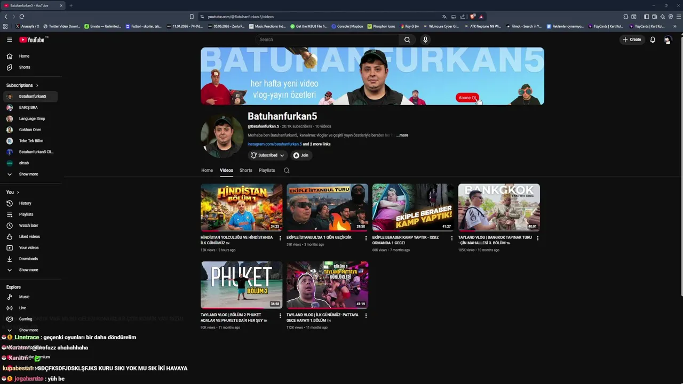Open a new browser tab
The image size is (683, 384).
[x=71, y=5]
